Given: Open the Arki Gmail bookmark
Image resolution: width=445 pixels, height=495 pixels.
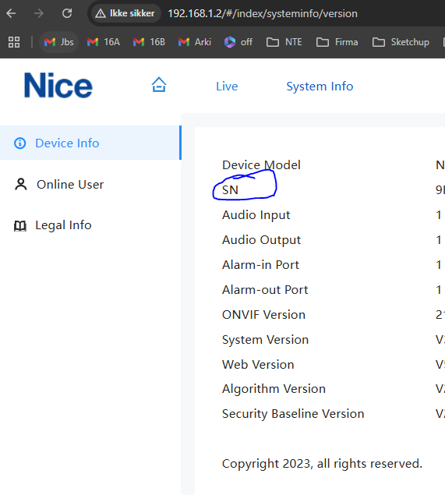Looking at the screenshot, I should click(x=194, y=42).
